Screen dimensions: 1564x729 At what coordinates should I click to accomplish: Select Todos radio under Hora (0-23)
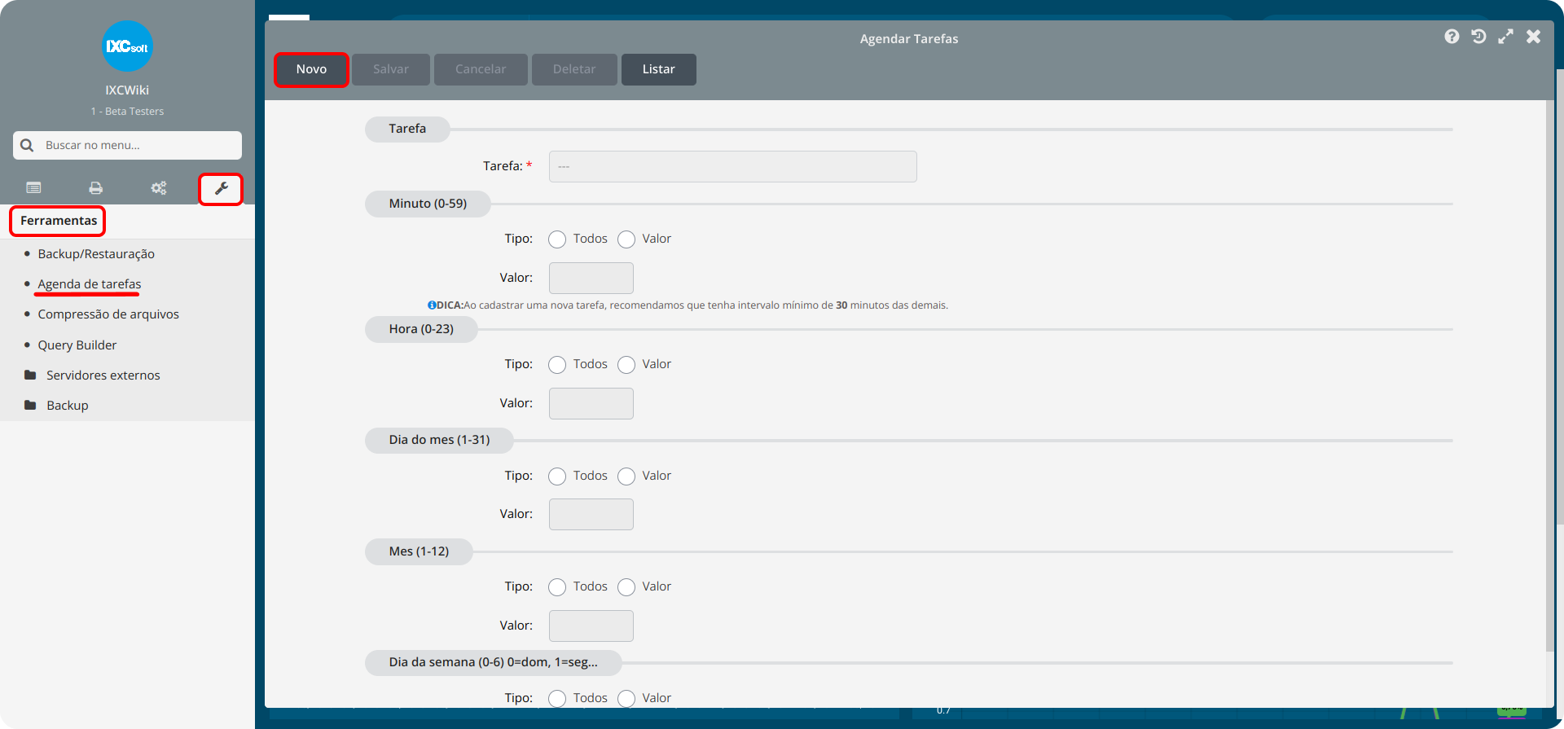click(557, 365)
